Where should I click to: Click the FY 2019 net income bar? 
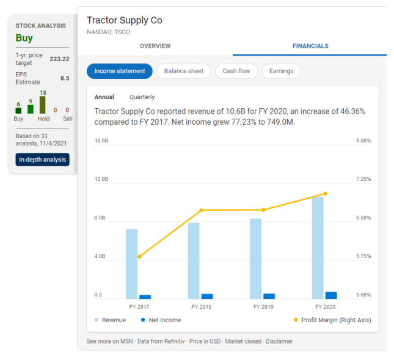269,296
